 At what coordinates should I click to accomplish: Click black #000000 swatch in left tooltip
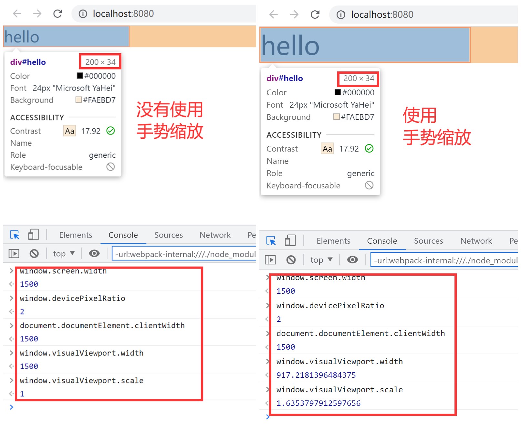pos(80,76)
